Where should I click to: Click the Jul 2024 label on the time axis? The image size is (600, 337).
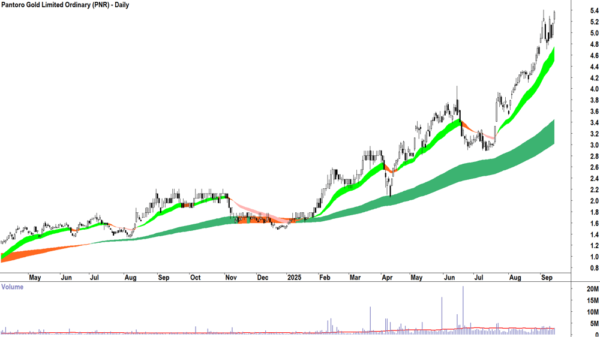click(x=94, y=277)
